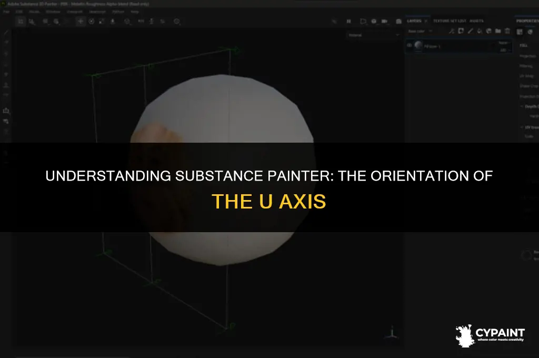Viewport: 539px width, 358px height.
Task: Switch to the Layers tab
Action: pyautogui.click(x=414, y=21)
